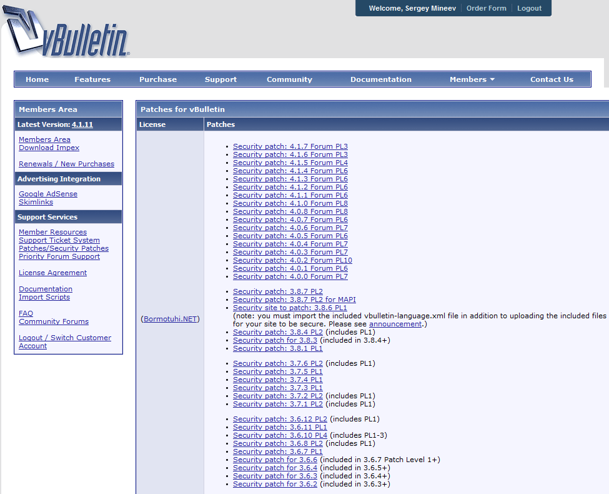Open Security patch 4.0.6 Forum PL7

290,228
